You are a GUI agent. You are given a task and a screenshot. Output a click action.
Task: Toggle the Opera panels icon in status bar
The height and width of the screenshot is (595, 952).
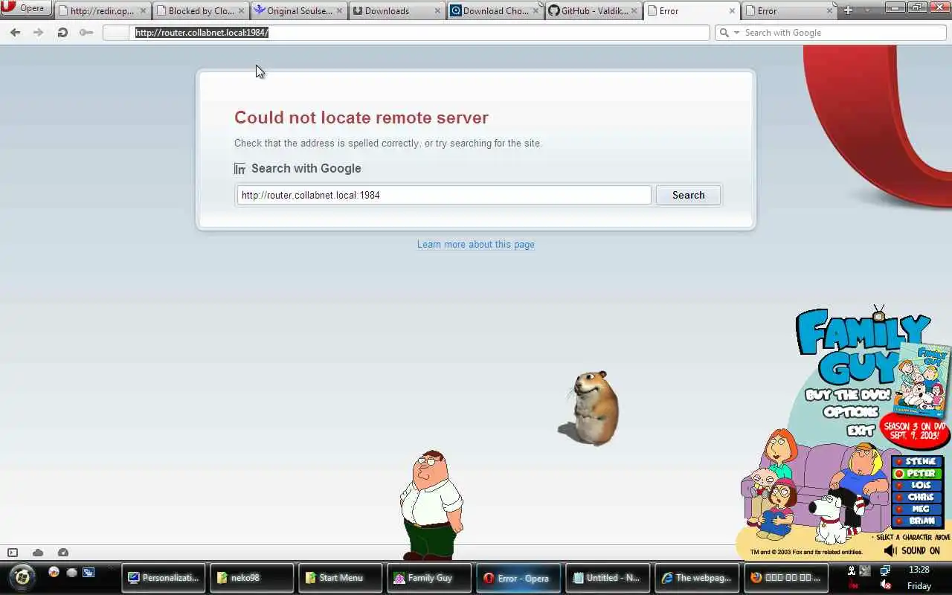(x=13, y=553)
